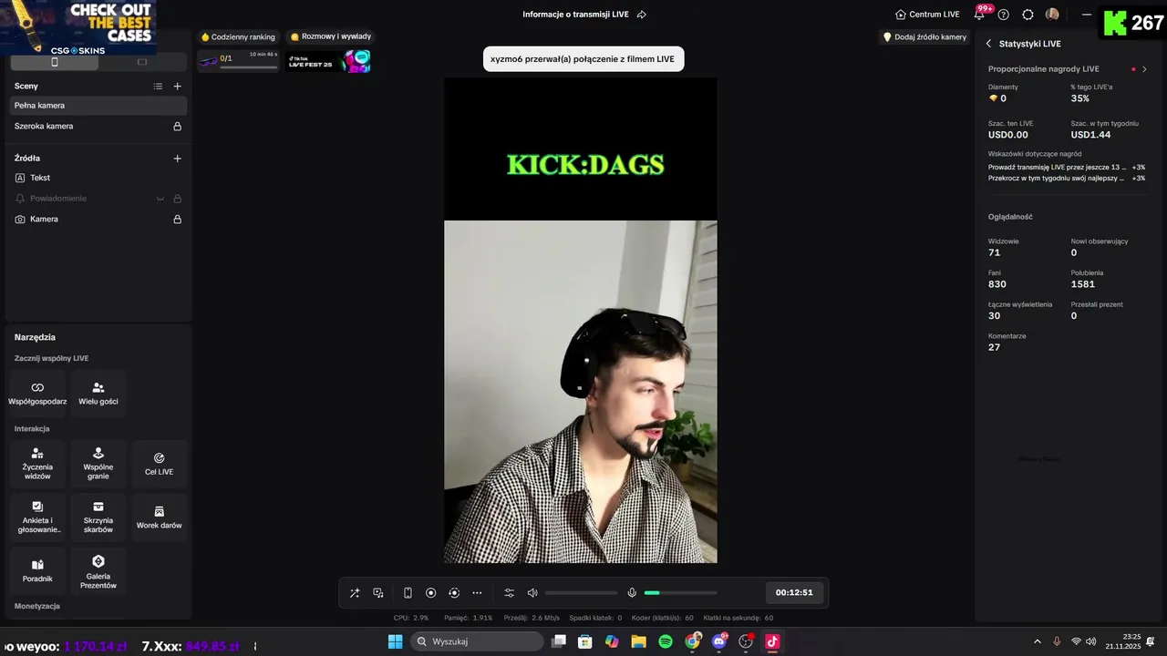This screenshot has height=656, width=1167.
Task: Open more options three-dots menu
Action: click(477, 593)
